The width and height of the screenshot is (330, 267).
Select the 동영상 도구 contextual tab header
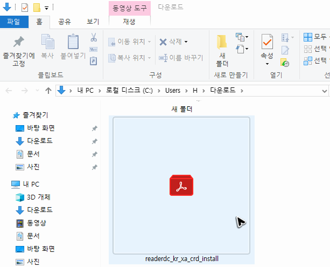(x=129, y=8)
